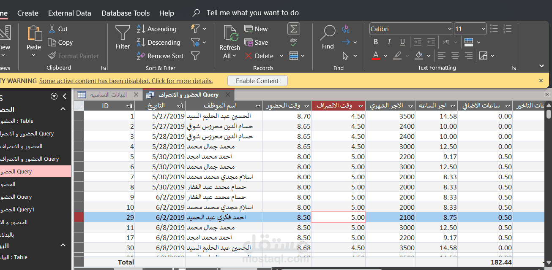Image resolution: width=552 pixels, height=270 pixels.
Task: Collapse the ribbon with the chevron
Action: (x=541, y=66)
